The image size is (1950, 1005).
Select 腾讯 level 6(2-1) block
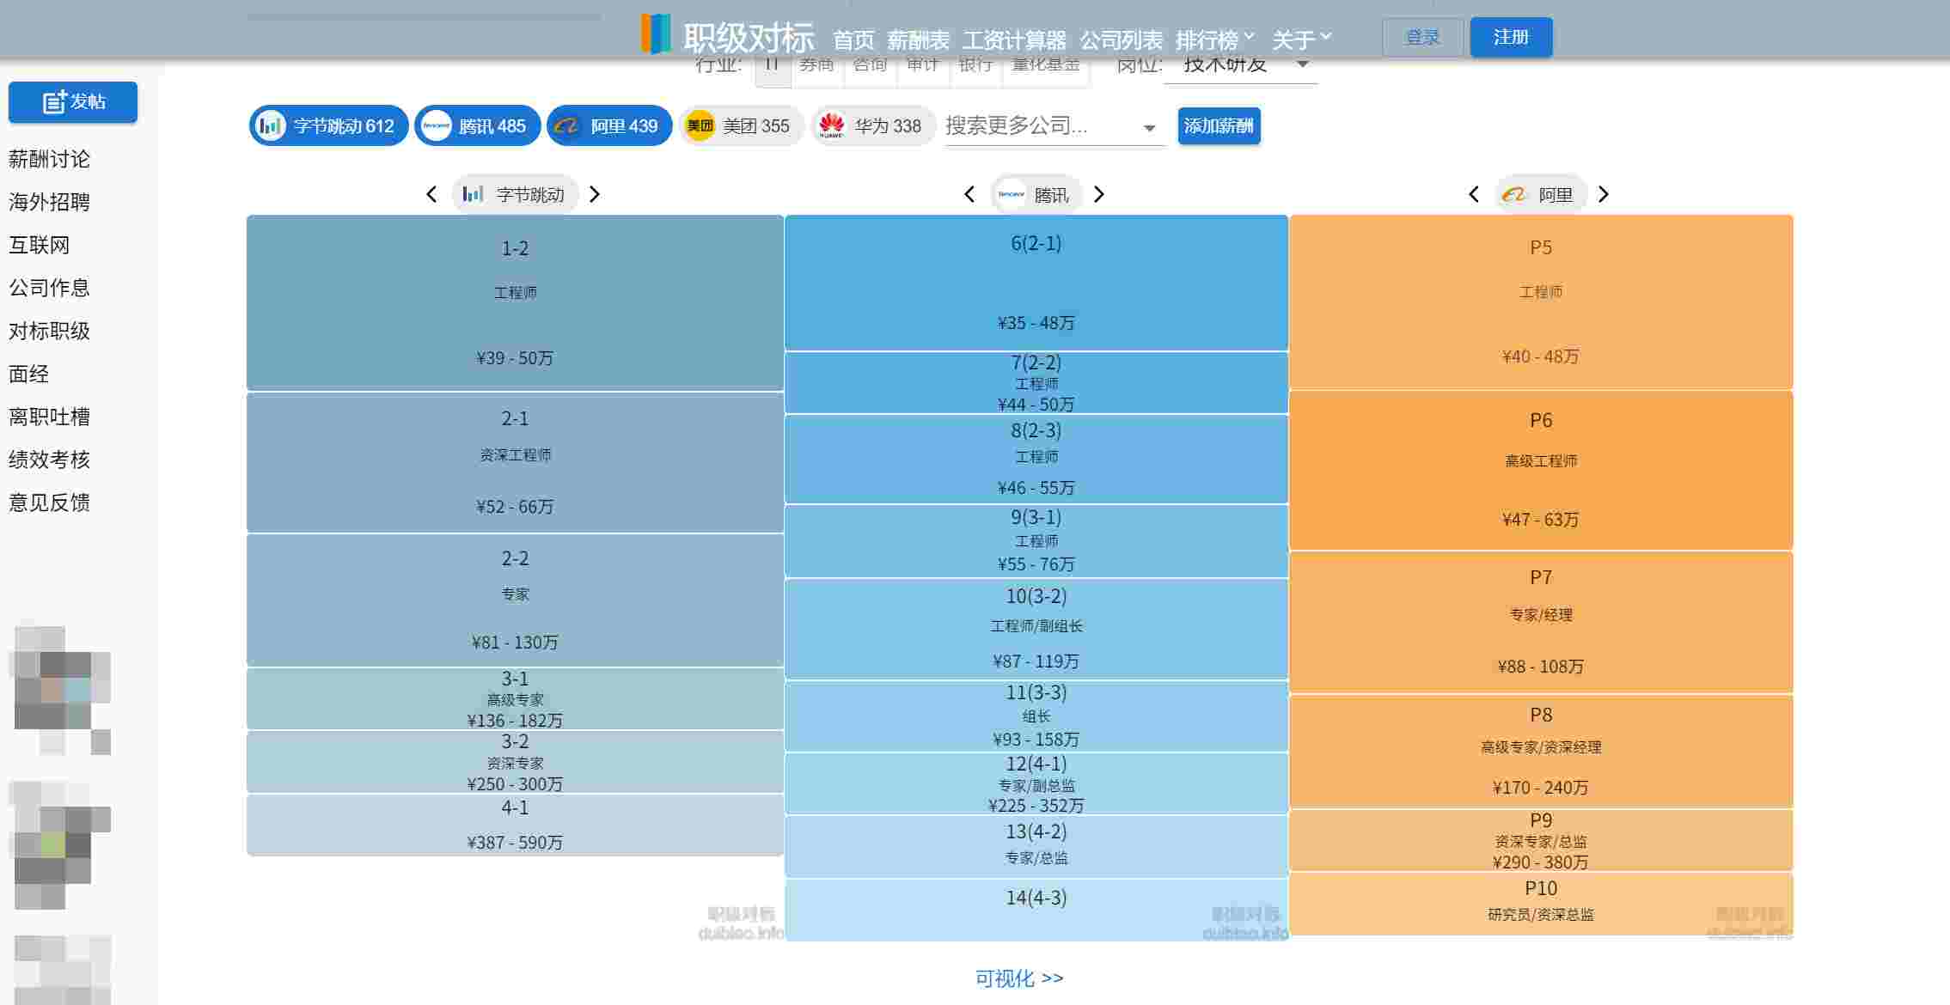pos(1036,283)
